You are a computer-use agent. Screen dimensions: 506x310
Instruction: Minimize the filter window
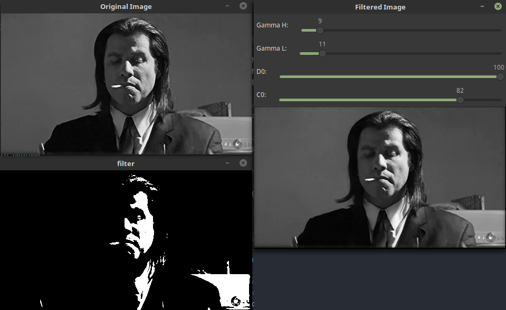click(227, 163)
